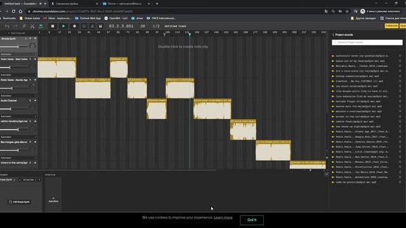This screenshot has width=406, height=228.
Task: Remove the Robin_Veela Jump_Street sound with X
Action: coord(400,147)
